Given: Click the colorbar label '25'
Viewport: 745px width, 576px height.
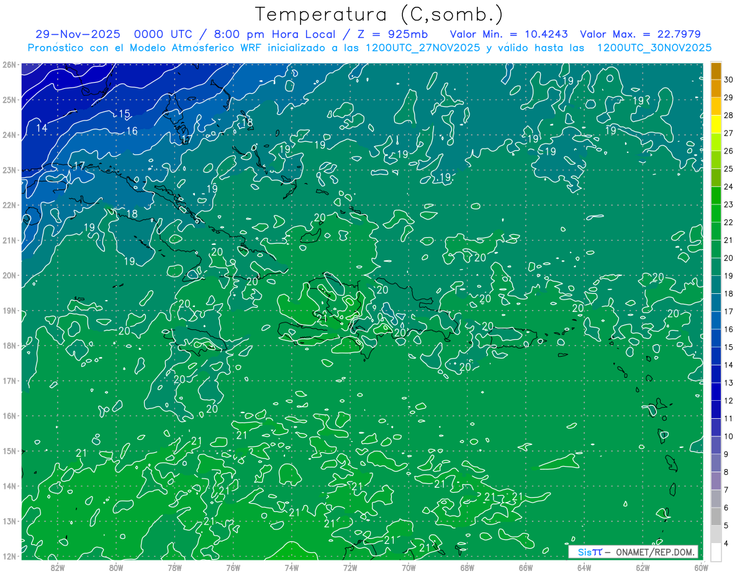Looking at the screenshot, I should (729, 169).
